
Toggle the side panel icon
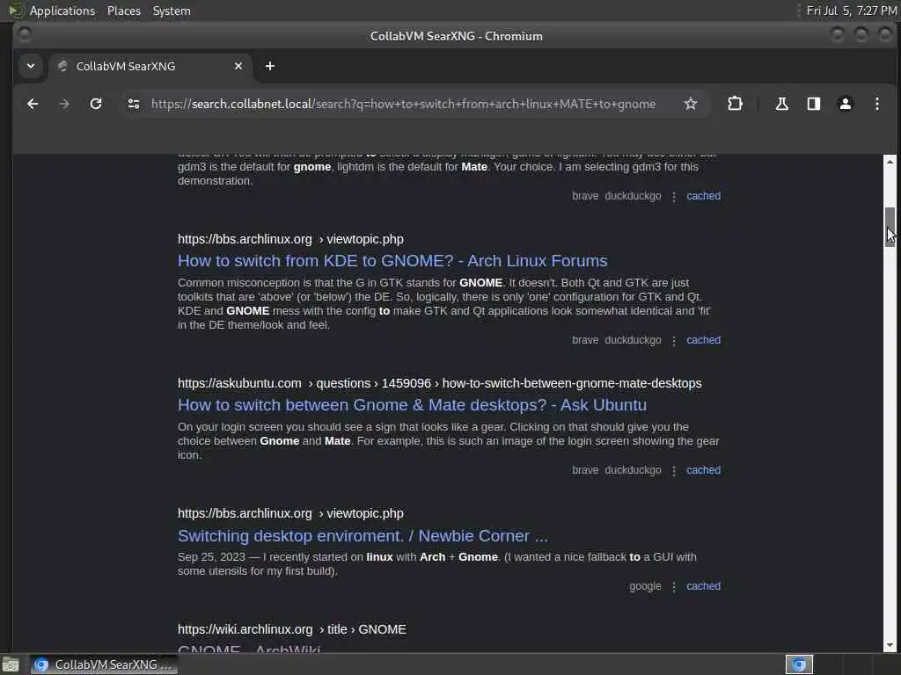click(813, 104)
